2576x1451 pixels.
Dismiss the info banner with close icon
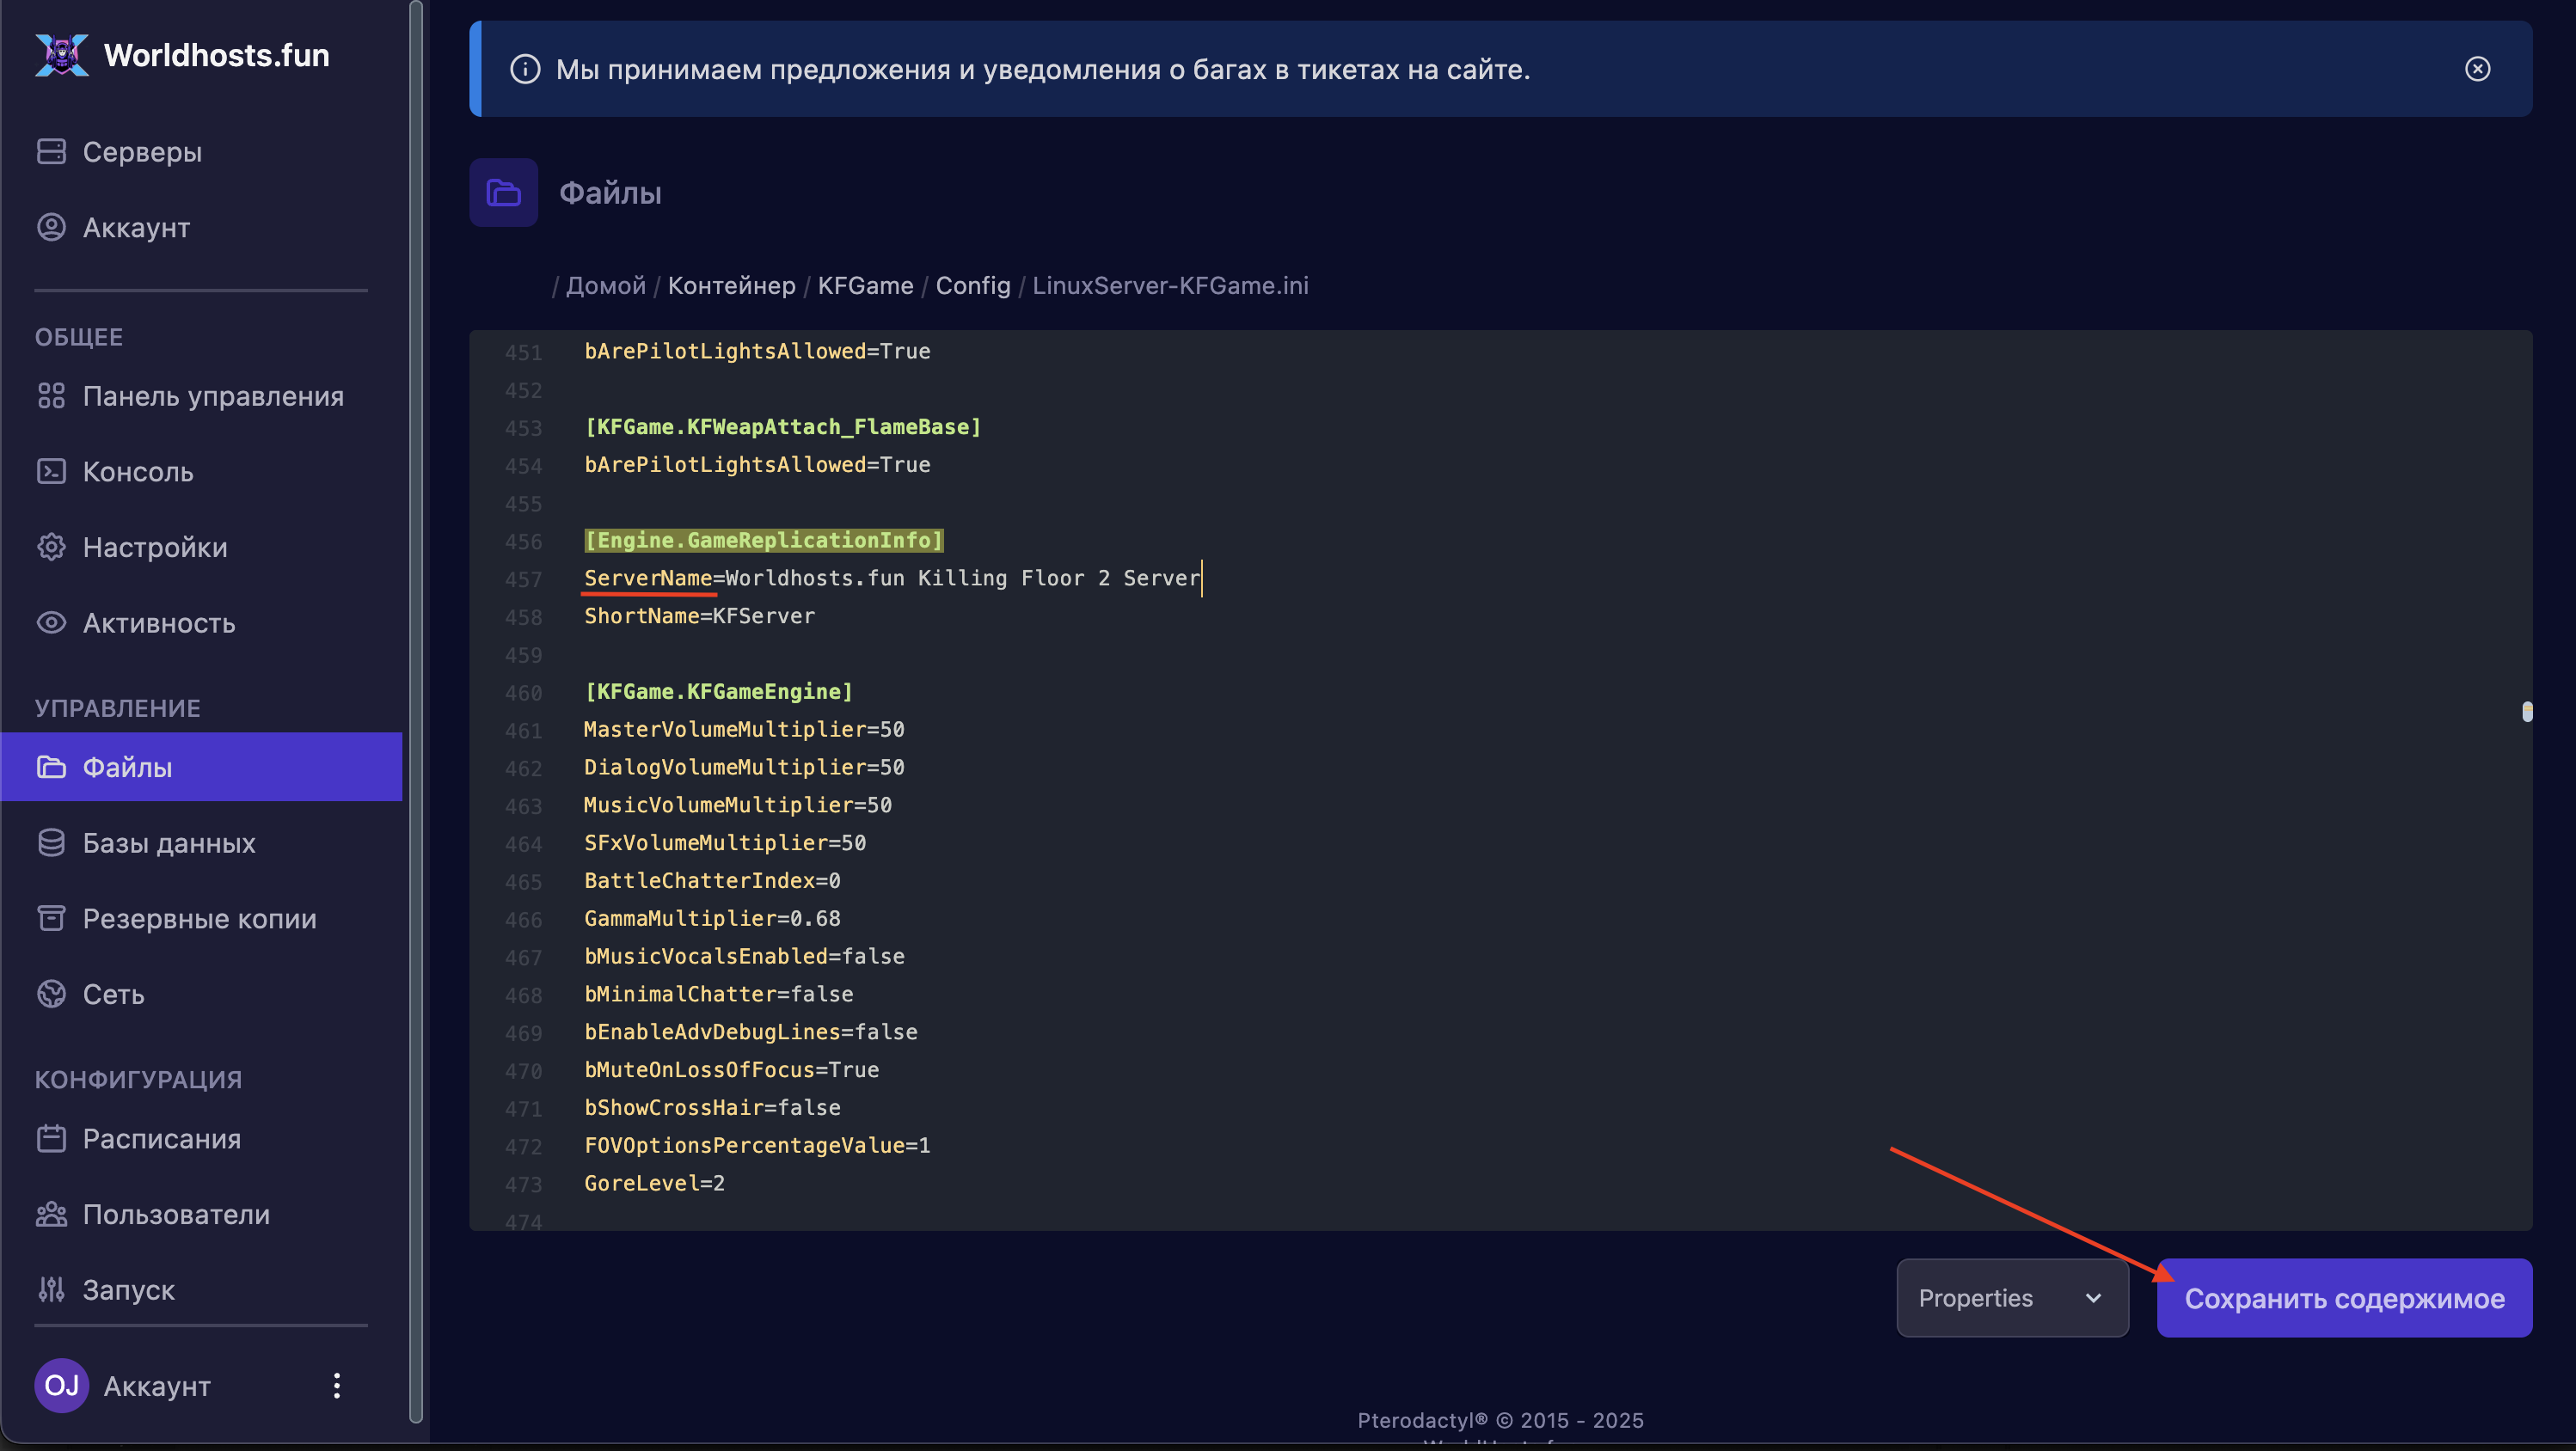click(x=2477, y=69)
